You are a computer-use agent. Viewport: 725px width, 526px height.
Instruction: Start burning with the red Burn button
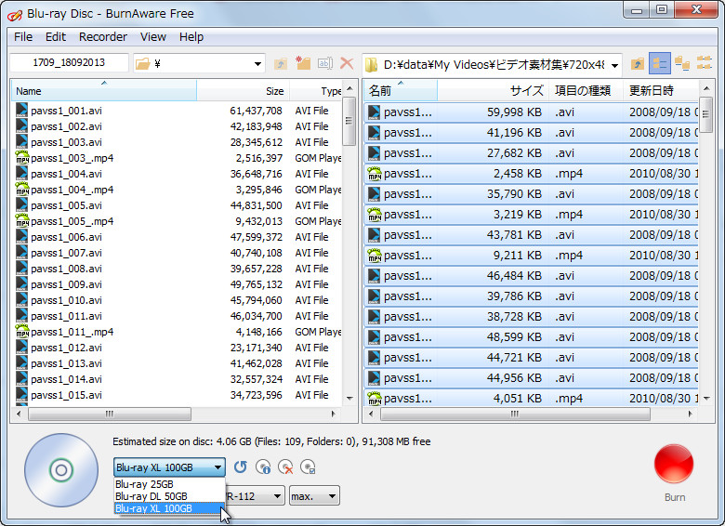pos(674,464)
